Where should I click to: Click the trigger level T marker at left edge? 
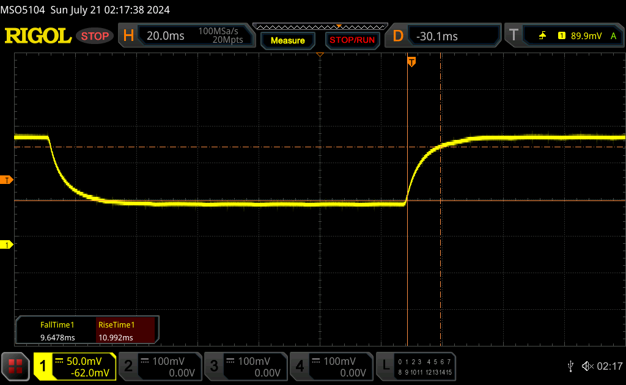(6, 180)
